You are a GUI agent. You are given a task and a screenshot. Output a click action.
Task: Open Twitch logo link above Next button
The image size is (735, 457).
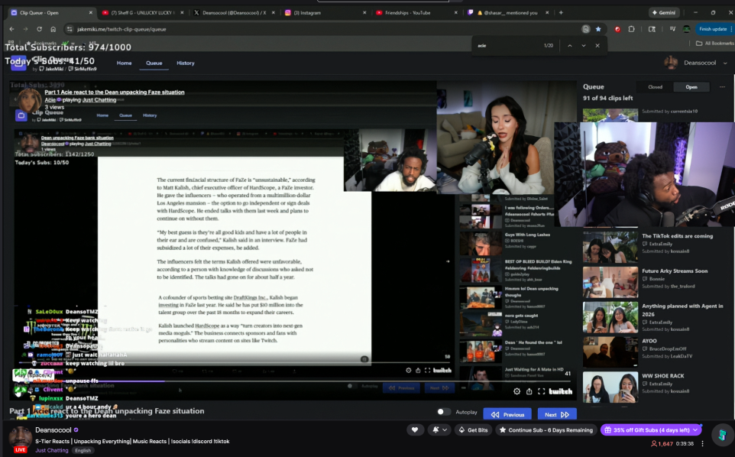click(561, 391)
